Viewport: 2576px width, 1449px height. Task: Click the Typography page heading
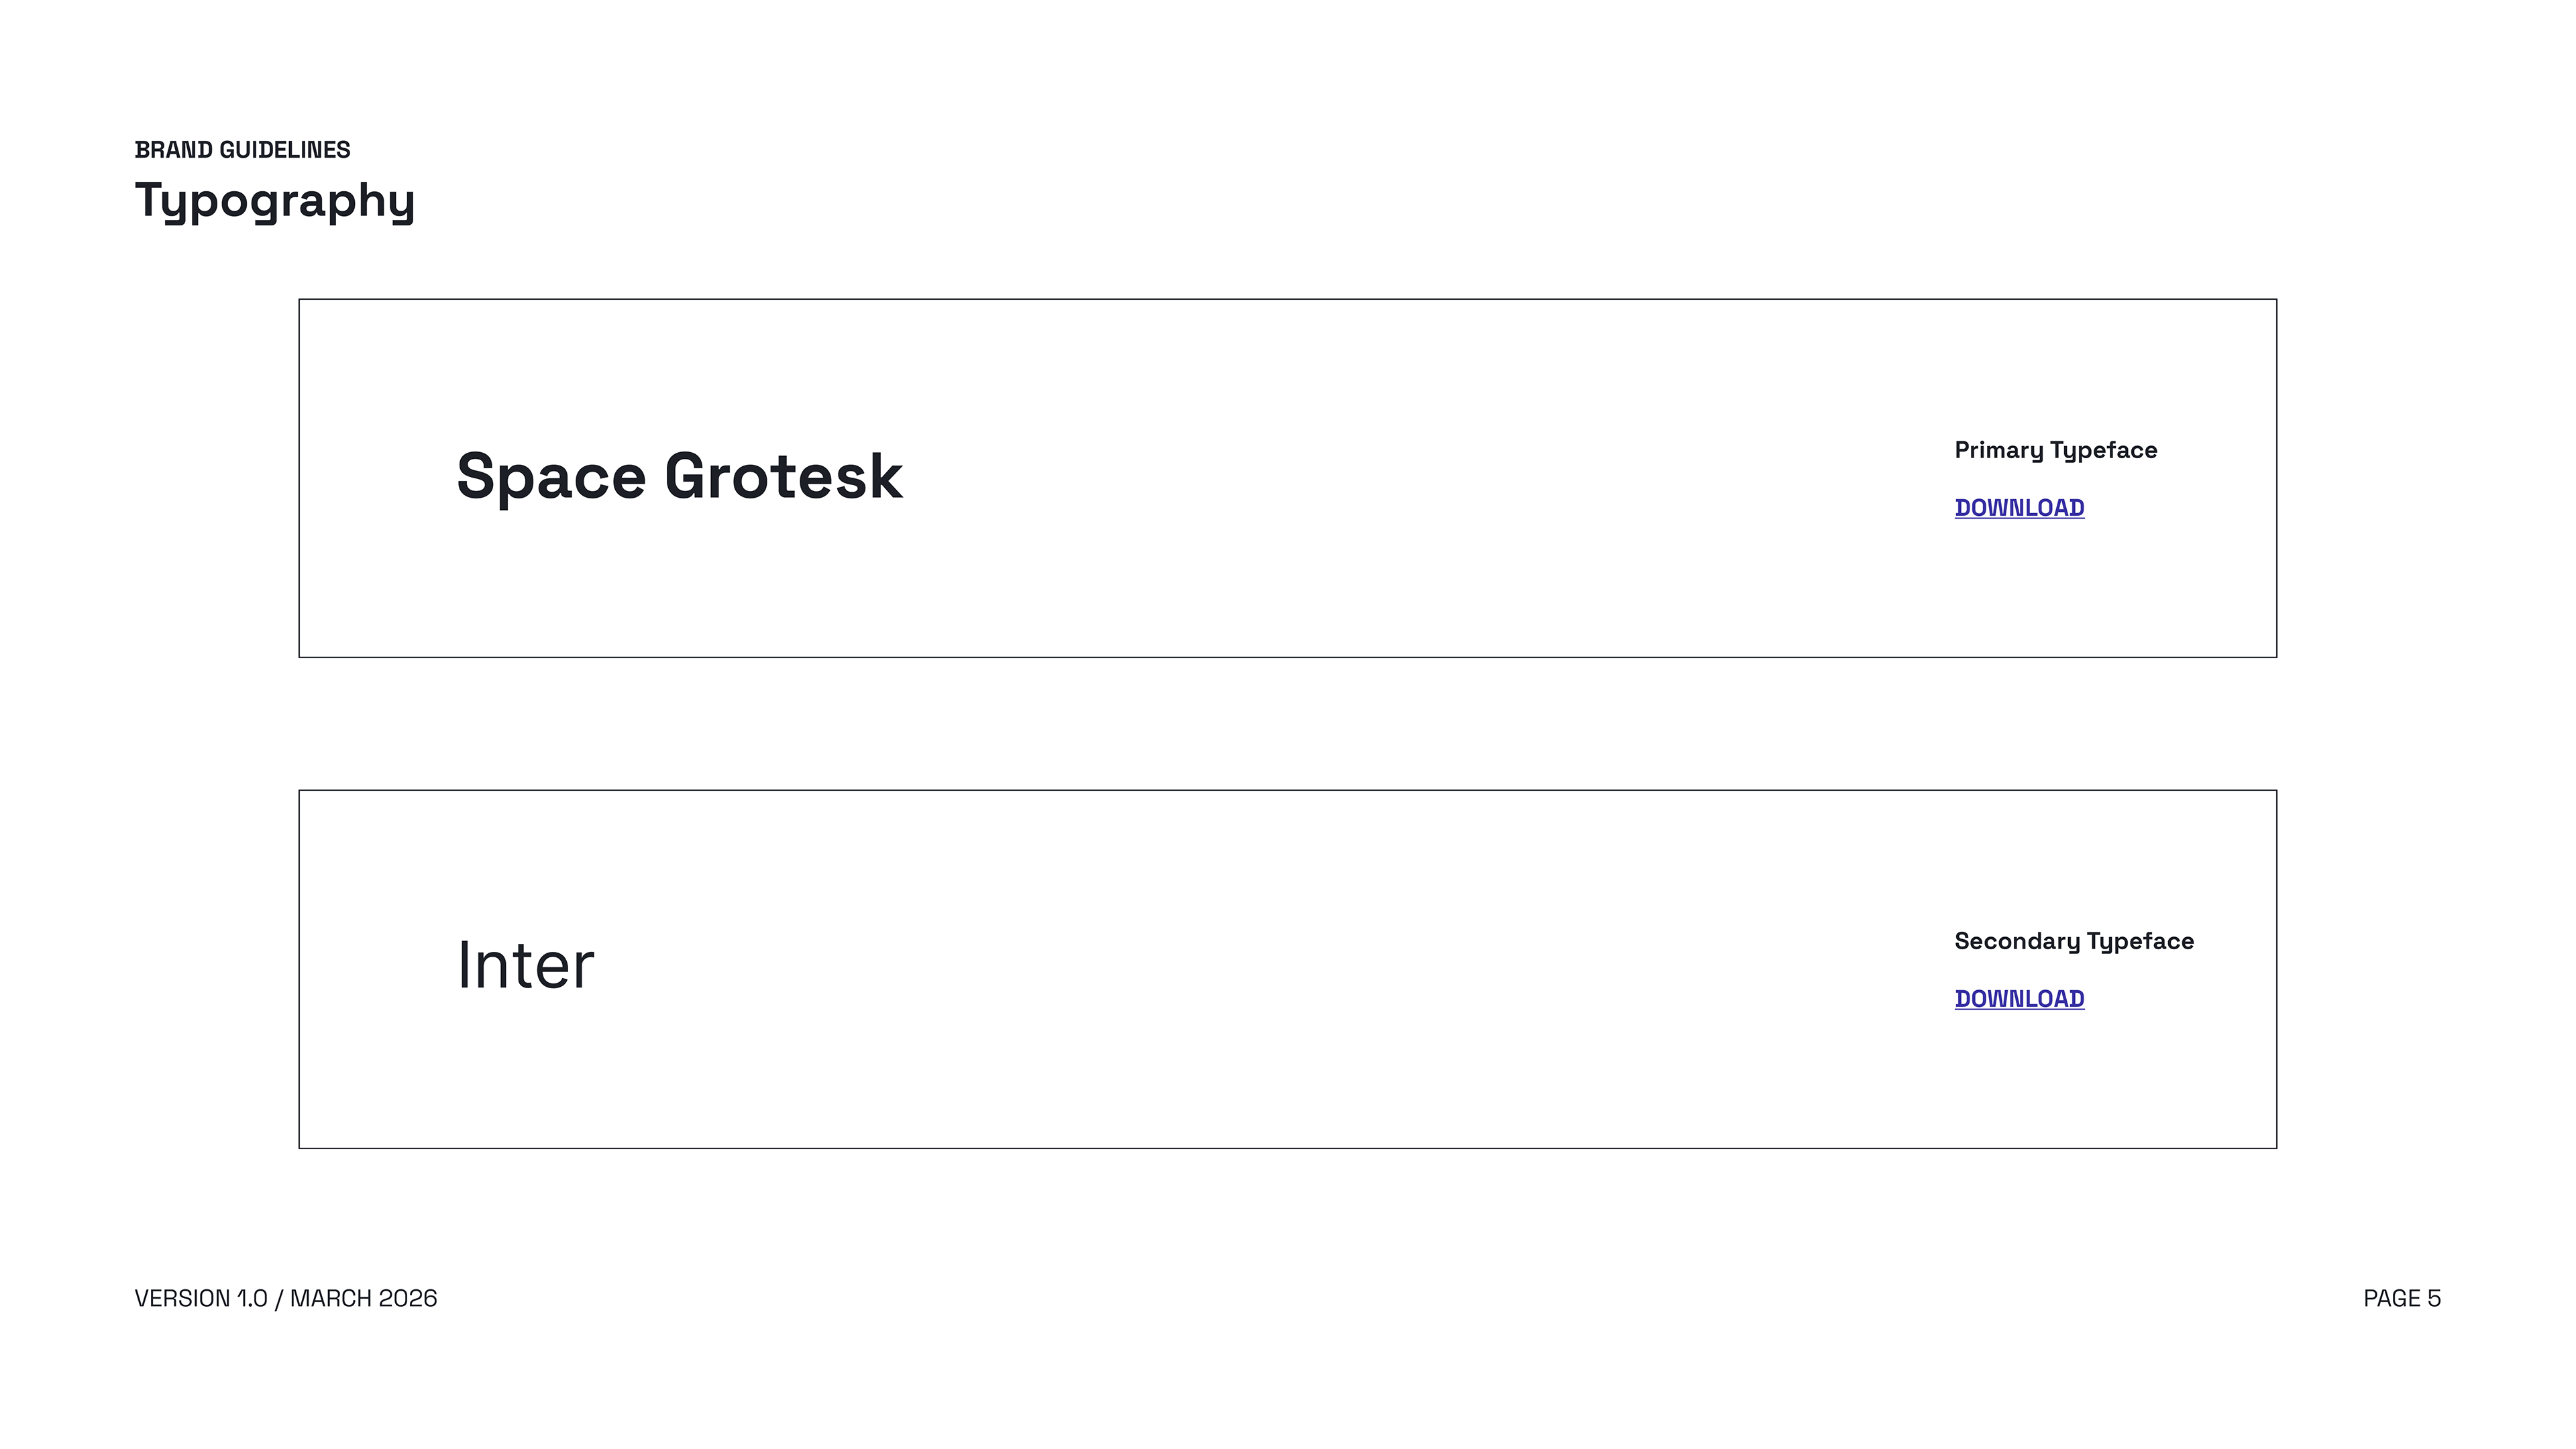pos(274,200)
